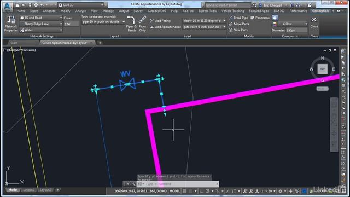Click the Cover value field
Image resolution: width=350 pixels, height=197 pixels.
pos(71,24)
